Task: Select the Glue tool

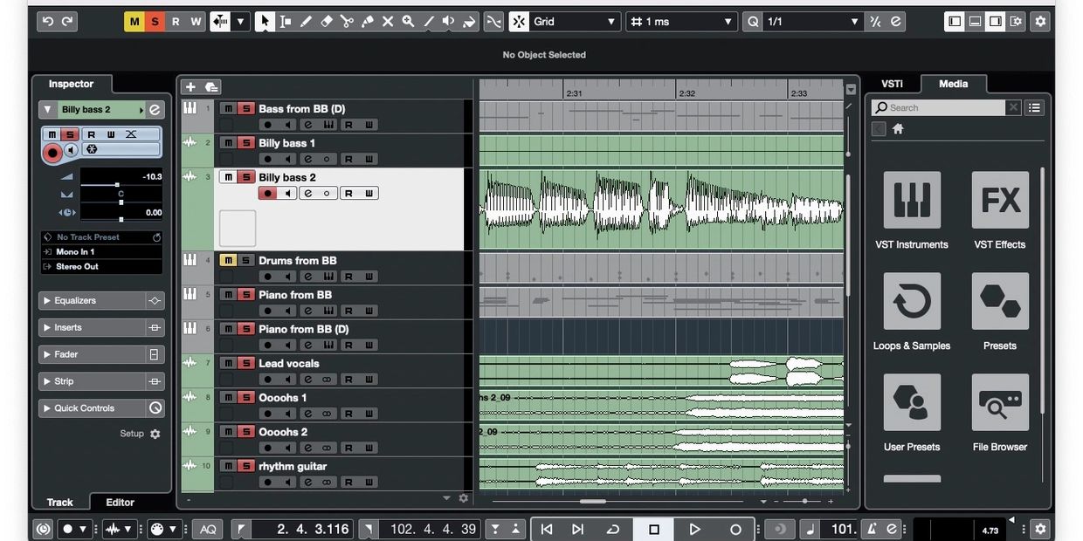Action: point(367,22)
